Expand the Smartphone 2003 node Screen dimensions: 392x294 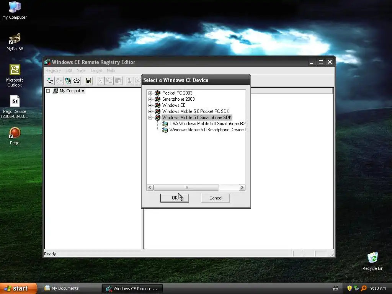[150, 99]
